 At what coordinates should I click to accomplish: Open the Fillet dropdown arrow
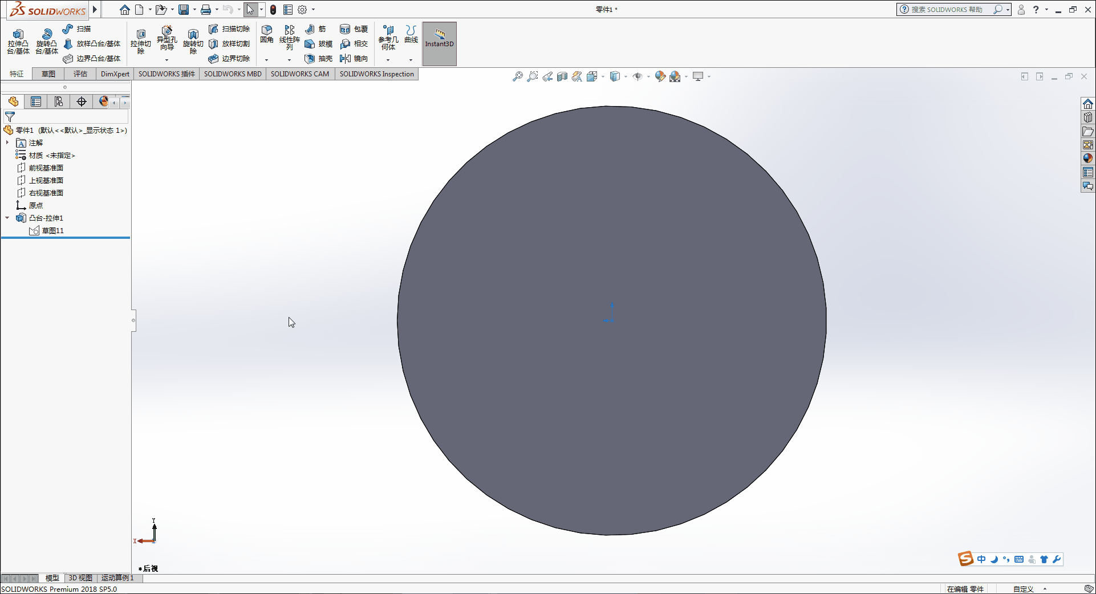coord(267,60)
